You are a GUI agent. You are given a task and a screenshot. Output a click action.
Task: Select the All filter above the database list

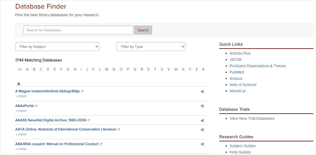(x=19, y=69)
